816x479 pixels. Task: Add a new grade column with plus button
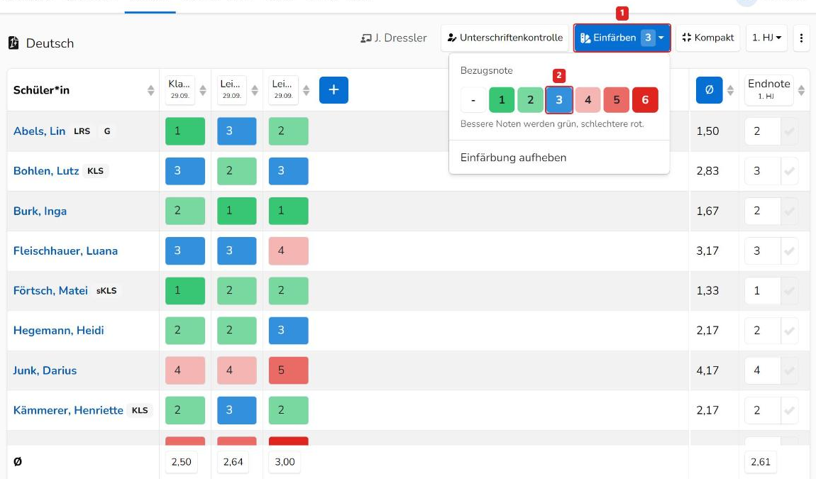click(333, 89)
